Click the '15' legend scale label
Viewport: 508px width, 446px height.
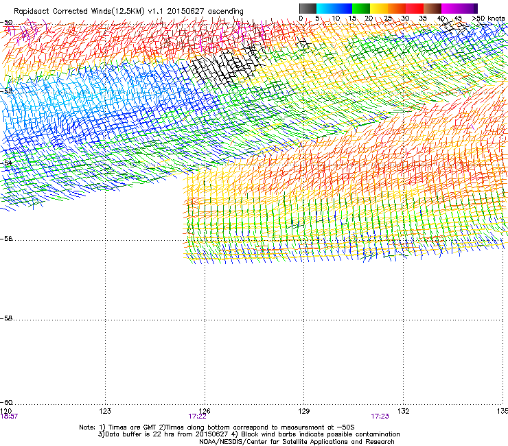coord(352,19)
